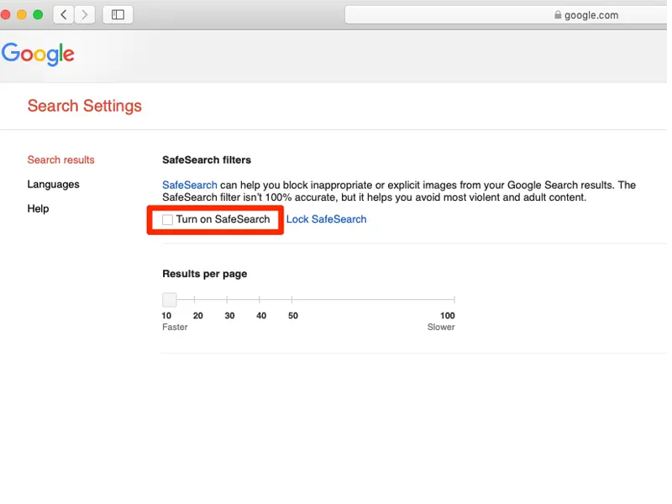Open the Lock SafeSearch link
The width and height of the screenshot is (672, 504).
(x=326, y=219)
